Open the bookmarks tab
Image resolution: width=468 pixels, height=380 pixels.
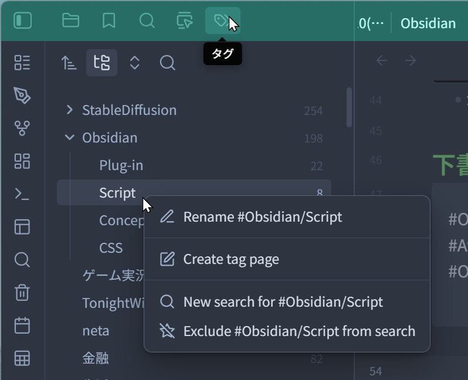pyautogui.click(x=108, y=21)
